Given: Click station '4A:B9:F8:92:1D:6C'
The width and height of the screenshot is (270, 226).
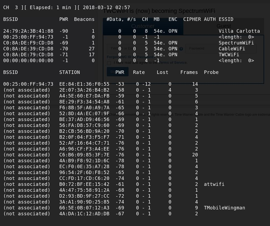Looking at the screenshot, I should (84, 161).
